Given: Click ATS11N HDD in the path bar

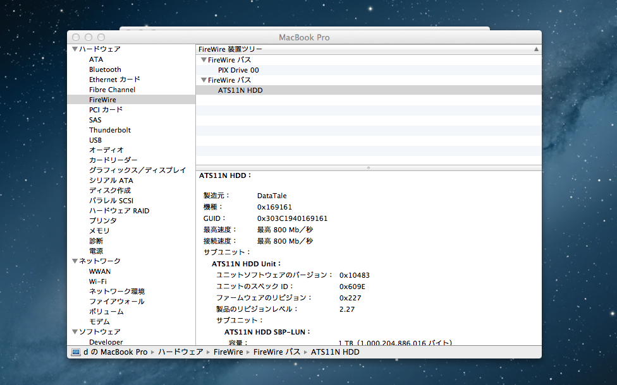Looking at the screenshot, I should 335,352.
